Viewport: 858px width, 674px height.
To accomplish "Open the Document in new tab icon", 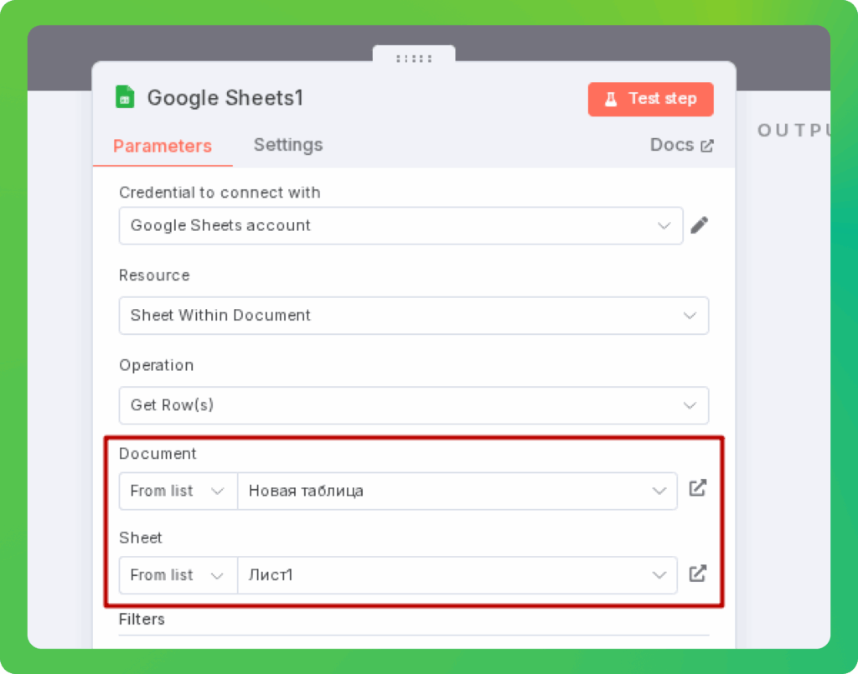I will (698, 488).
